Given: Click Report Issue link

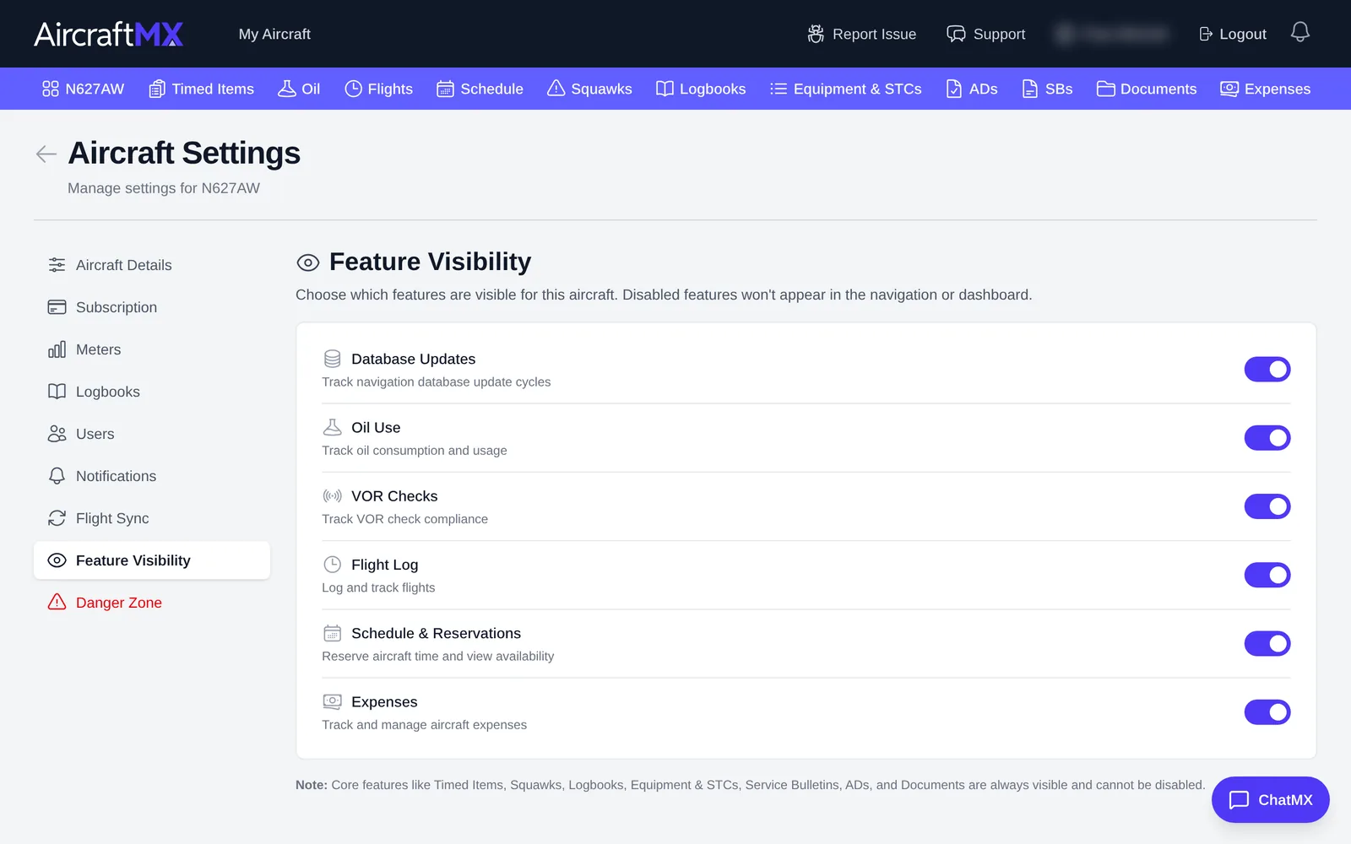Looking at the screenshot, I should point(861,34).
